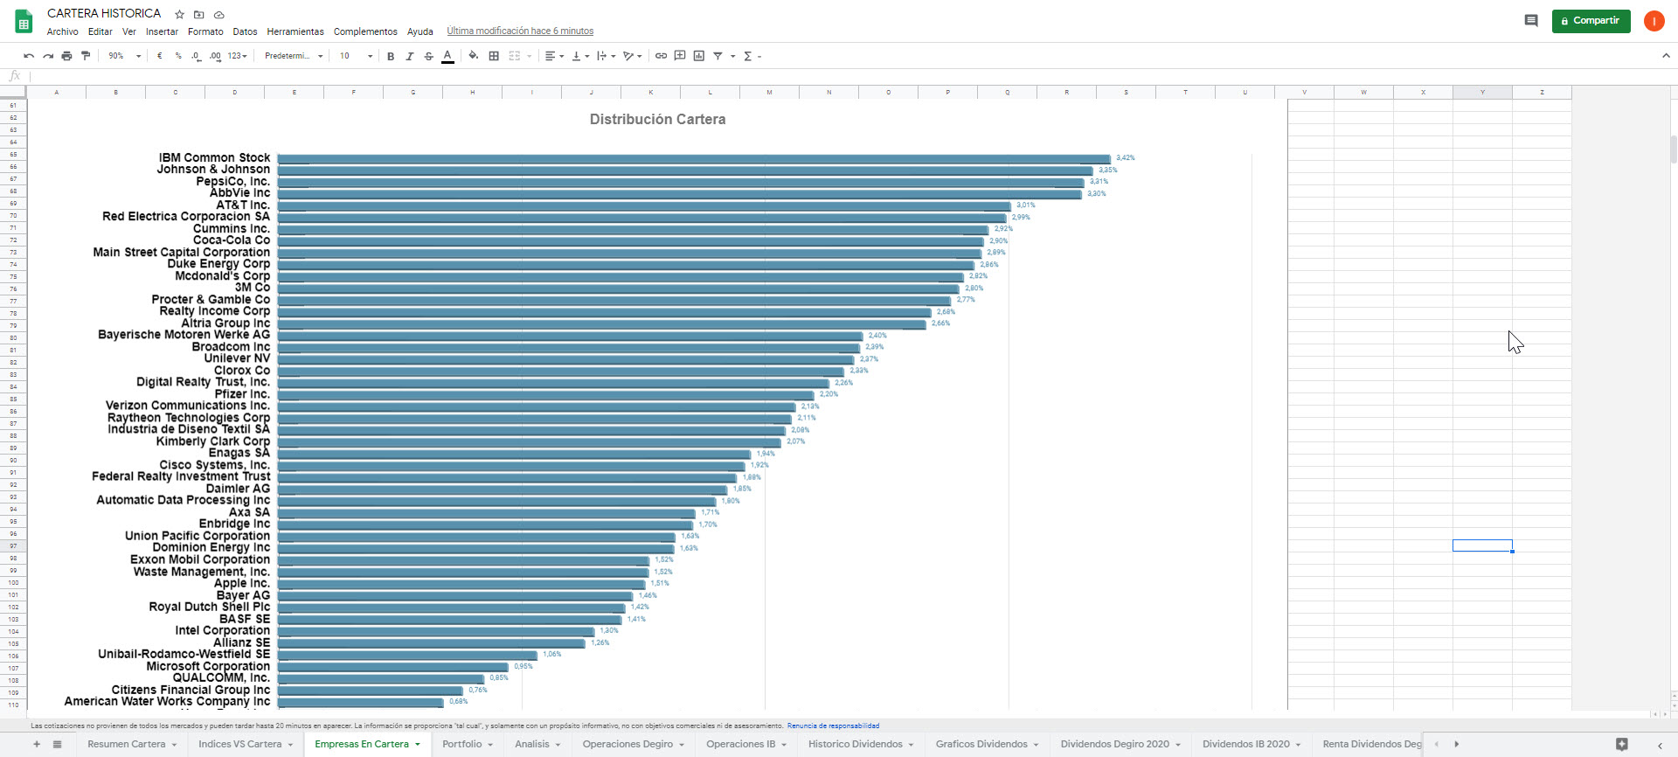Screen dimensions: 1678x757
Task: Click the Explore button
Action: pyautogui.click(x=1622, y=744)
